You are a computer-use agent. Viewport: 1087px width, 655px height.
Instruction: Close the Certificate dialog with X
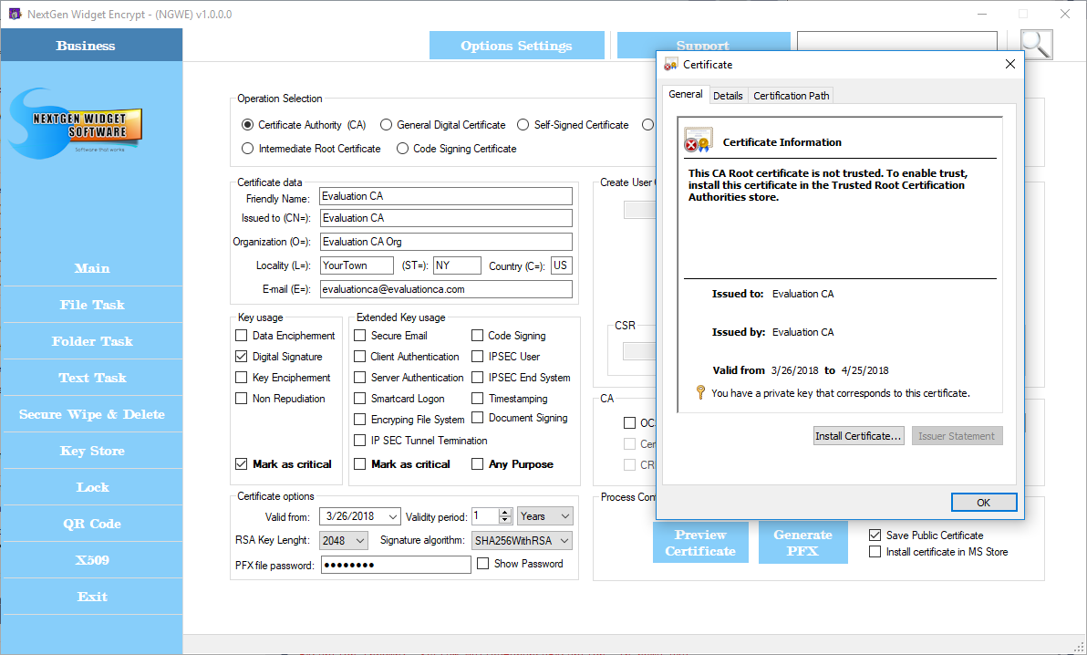click(x=1010, y=64)
